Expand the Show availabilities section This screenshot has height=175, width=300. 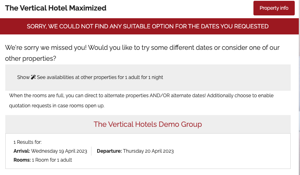pos(23,77)
